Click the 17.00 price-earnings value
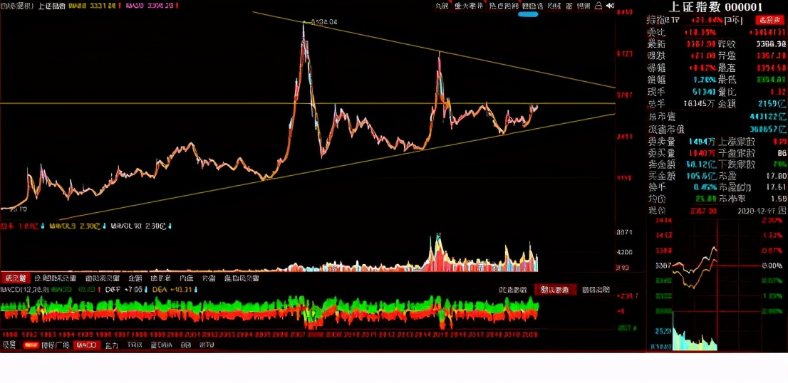The width and height of the screenshot is (788, 383). point(777,176)
